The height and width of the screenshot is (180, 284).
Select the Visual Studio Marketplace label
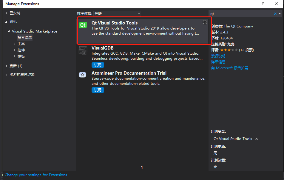[x=35, y=31]
